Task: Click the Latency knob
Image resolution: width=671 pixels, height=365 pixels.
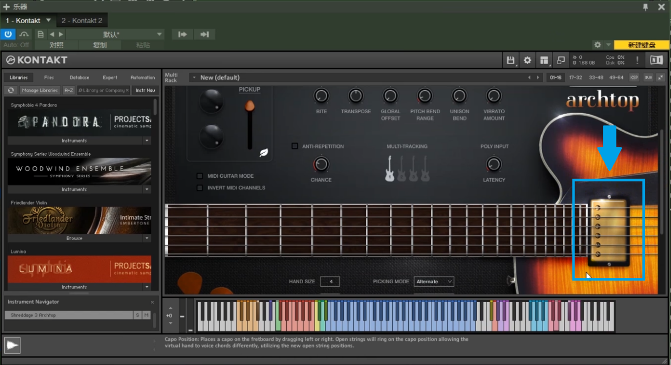Action: (x=494, y=165)
